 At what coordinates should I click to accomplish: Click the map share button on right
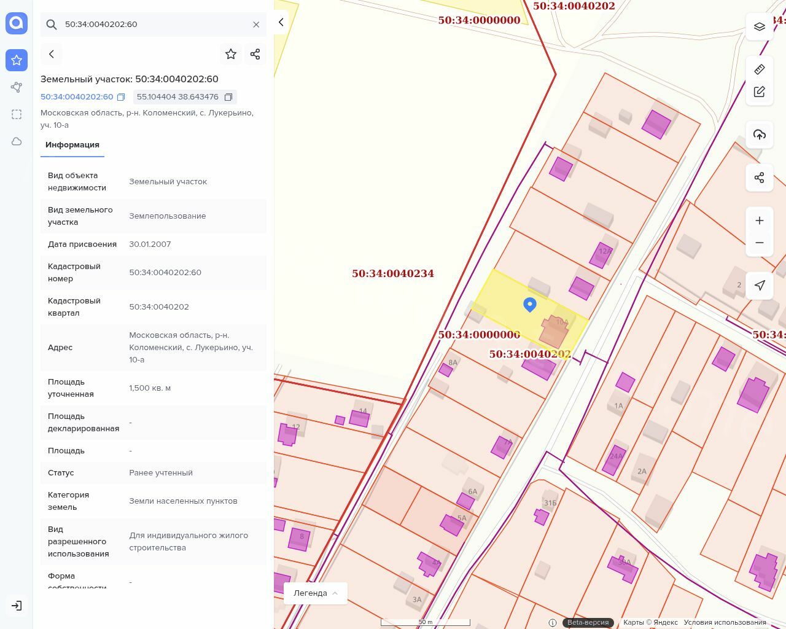point(760,178)
